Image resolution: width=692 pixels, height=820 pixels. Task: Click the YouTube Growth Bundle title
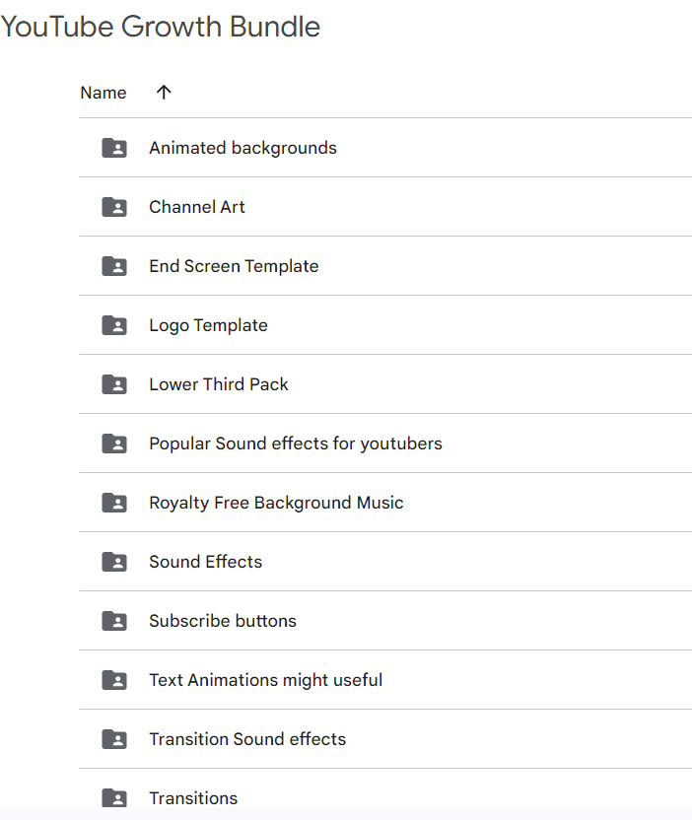click(x=161, y=27)
